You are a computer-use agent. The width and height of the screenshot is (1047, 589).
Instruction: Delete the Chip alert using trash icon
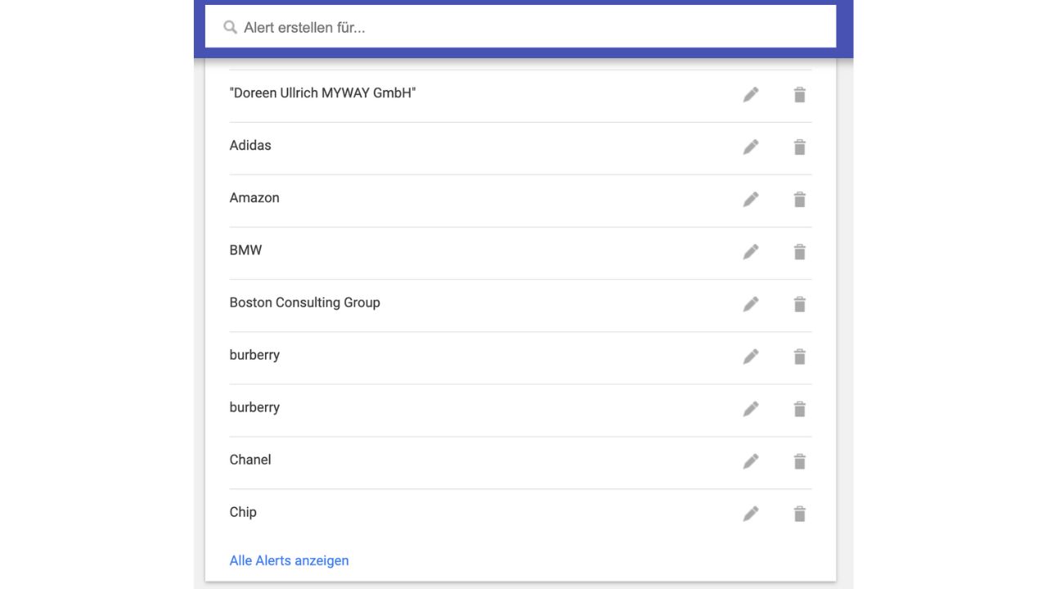[799, 513]
